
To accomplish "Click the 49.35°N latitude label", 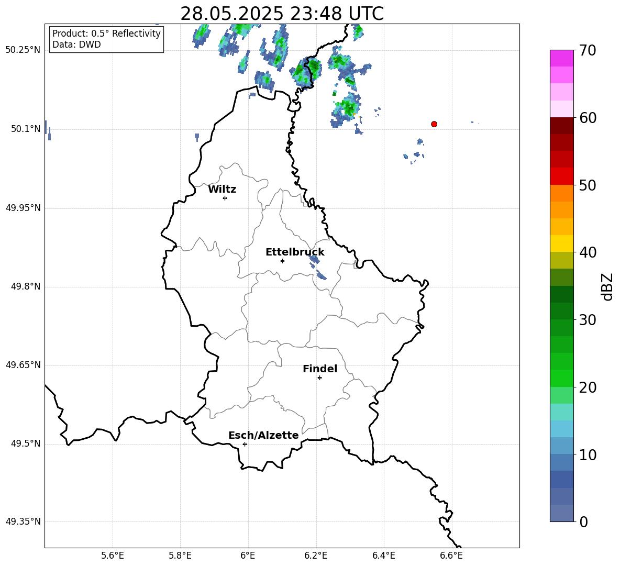I will (23, 521).
